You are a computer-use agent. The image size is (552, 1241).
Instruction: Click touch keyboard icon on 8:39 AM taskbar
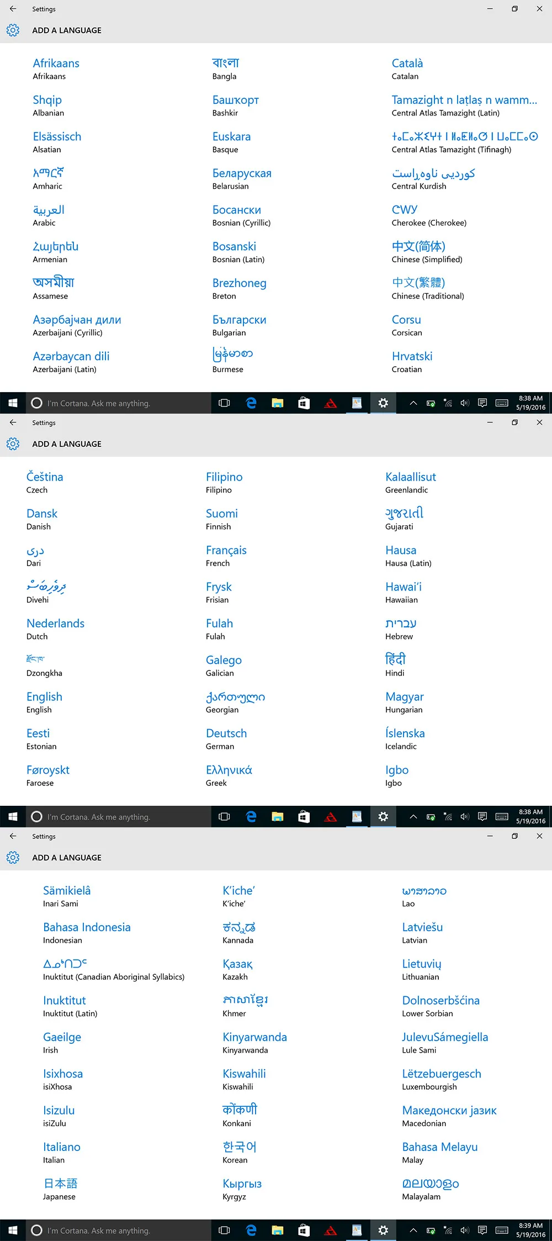[502, 1230]
